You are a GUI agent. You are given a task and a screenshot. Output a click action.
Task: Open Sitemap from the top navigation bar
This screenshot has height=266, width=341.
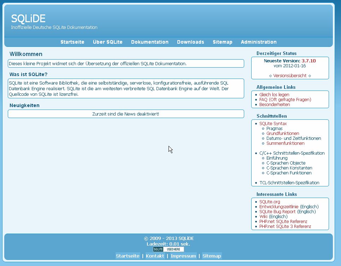pyautogui.click(x=222, y=42)
